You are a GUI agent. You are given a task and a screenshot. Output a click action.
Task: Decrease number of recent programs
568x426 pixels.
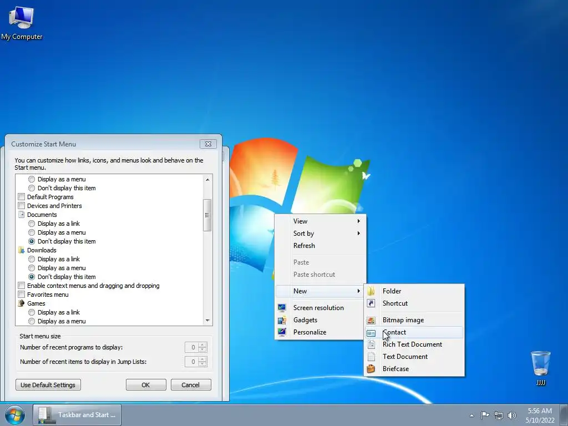[x=202, y=349]
